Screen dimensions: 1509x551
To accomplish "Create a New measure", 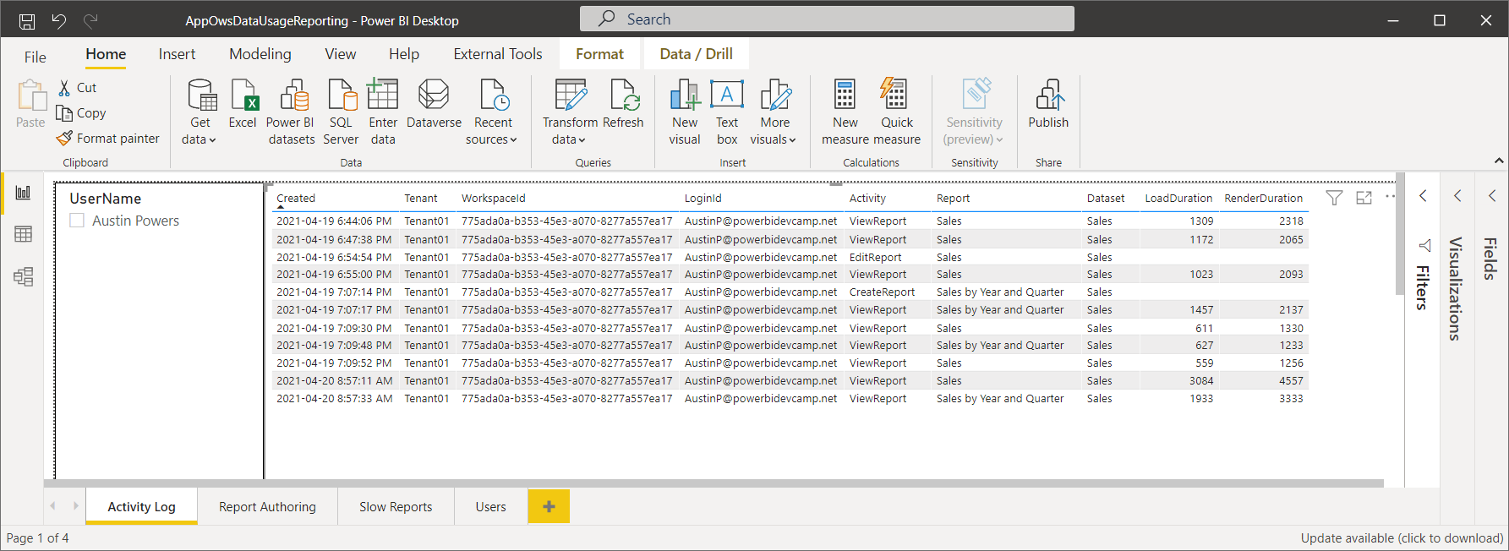I will pyautogui.click(x=845, y=112).
